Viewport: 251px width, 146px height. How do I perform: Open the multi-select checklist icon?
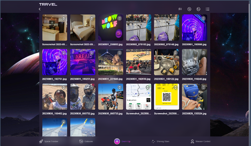click(180, 9)
